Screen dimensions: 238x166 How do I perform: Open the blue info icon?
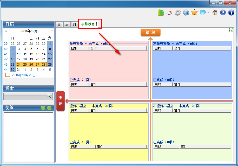[231, 12]
